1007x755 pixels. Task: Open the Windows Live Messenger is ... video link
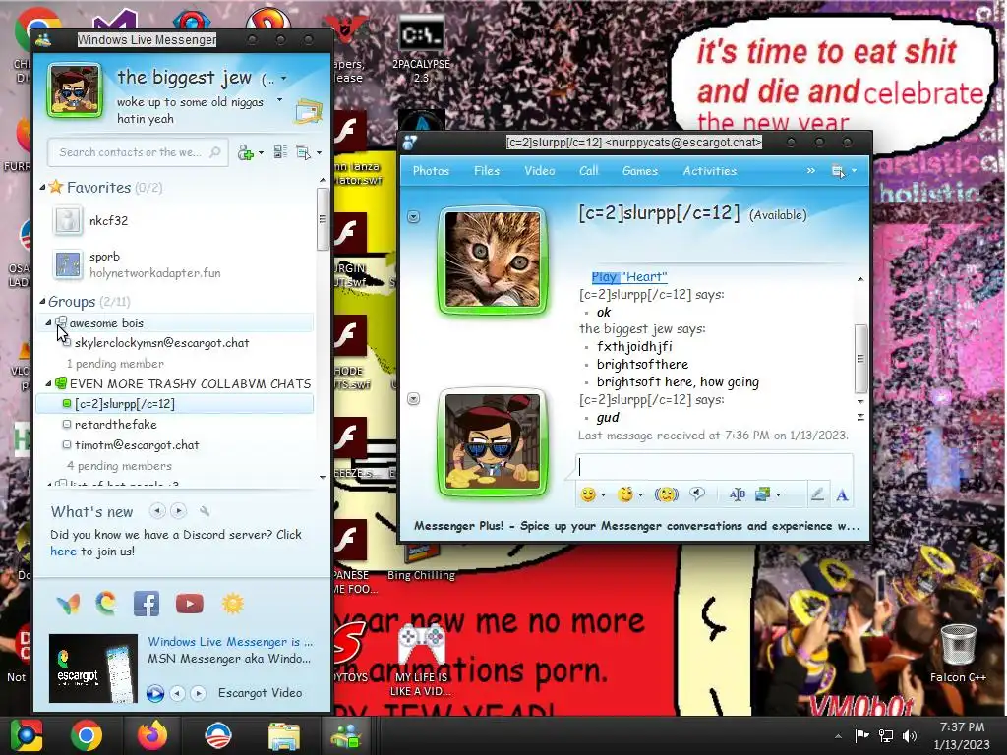tap(230, 641)
